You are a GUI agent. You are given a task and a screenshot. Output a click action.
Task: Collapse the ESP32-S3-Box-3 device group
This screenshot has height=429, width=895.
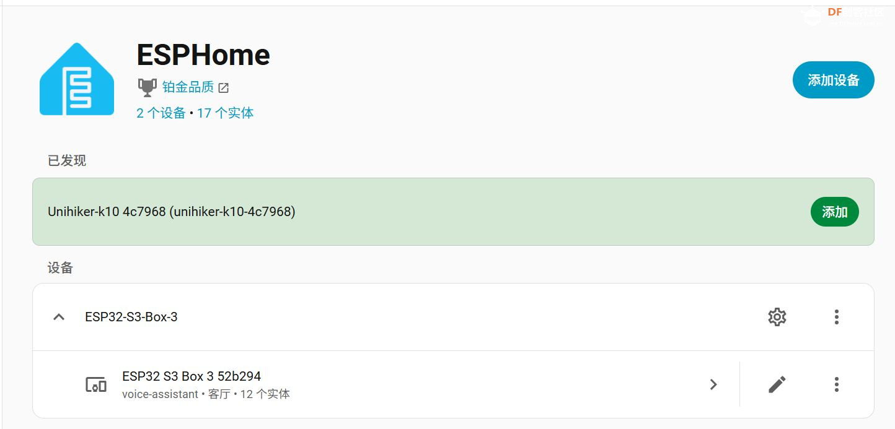click(58, 316)
